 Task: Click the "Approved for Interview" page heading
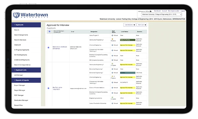pos(58,25)
